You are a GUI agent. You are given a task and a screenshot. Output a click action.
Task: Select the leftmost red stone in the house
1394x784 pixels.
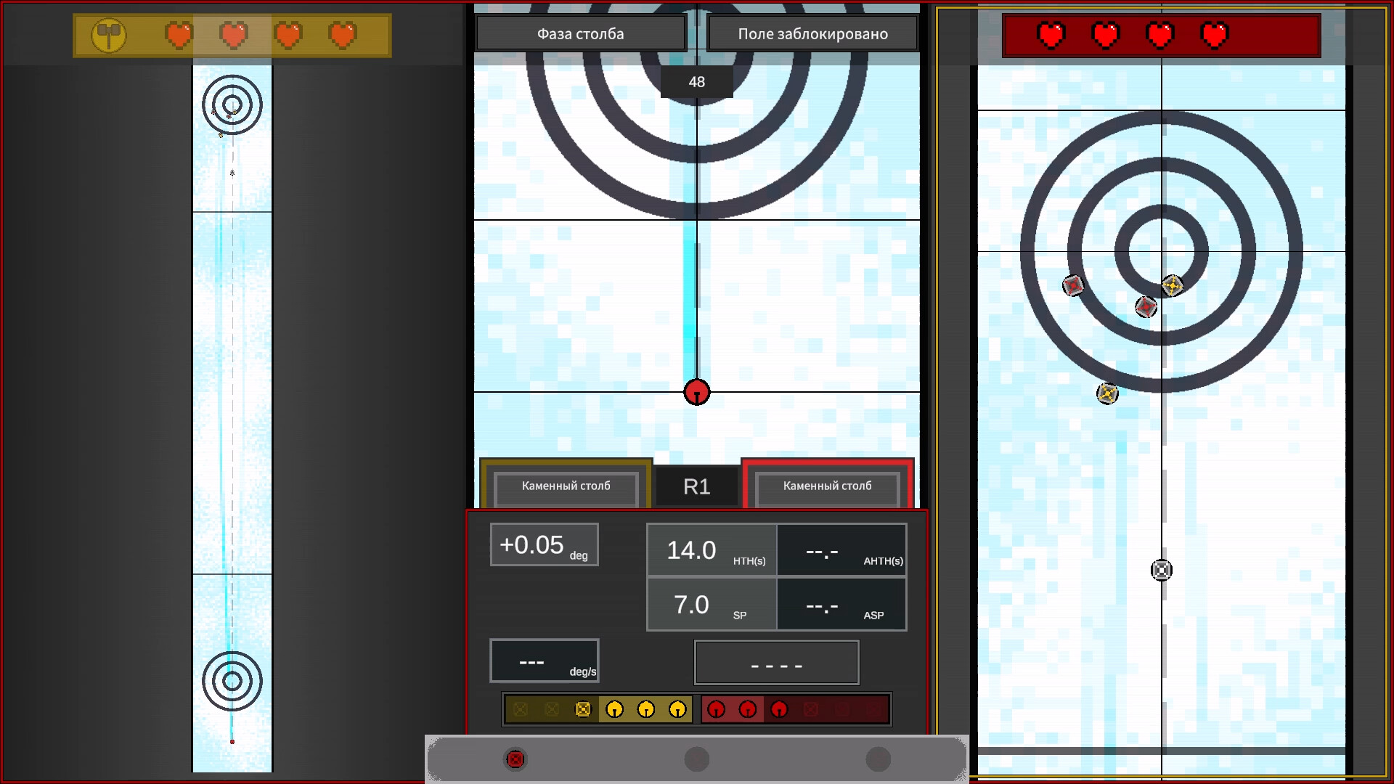click(x=1073, y=285)
